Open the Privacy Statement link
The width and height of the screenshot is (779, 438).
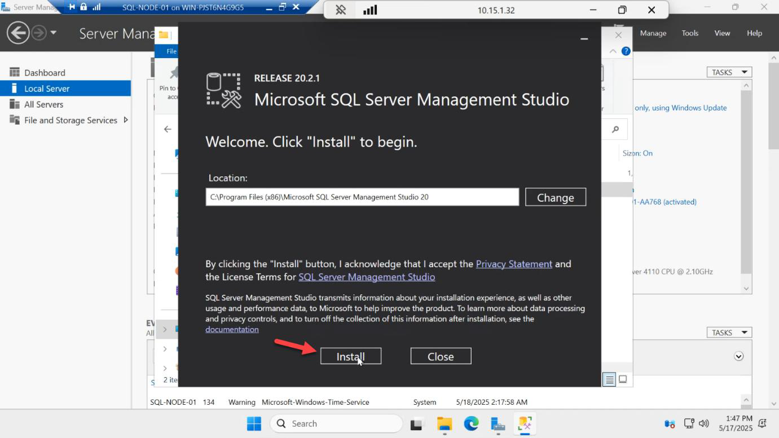[x=514, y=264]
